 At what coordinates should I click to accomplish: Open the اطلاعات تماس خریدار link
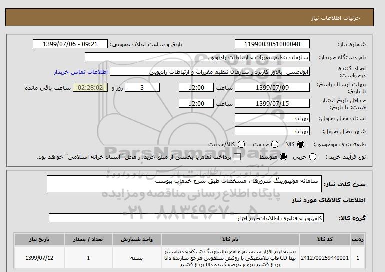[81, 72]
